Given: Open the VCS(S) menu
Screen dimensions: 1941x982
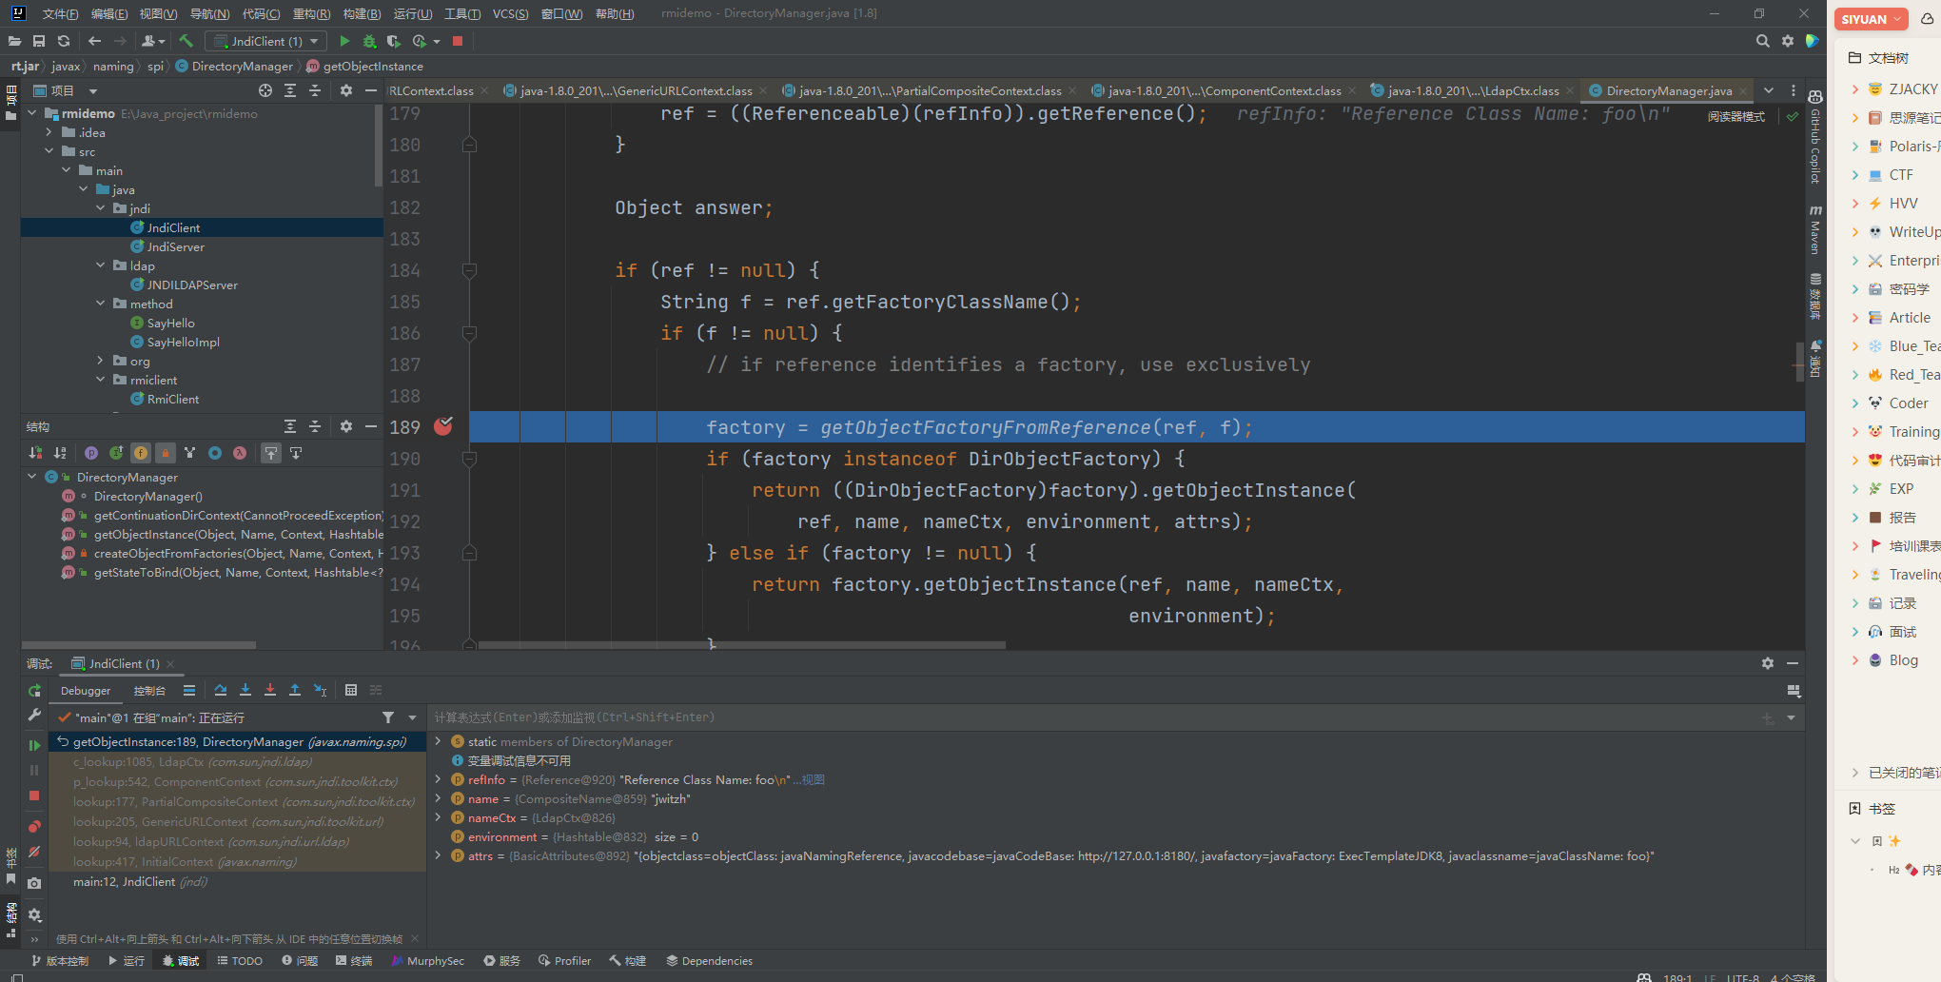Looking at the screenshot, I should click(x=510, y=13).
